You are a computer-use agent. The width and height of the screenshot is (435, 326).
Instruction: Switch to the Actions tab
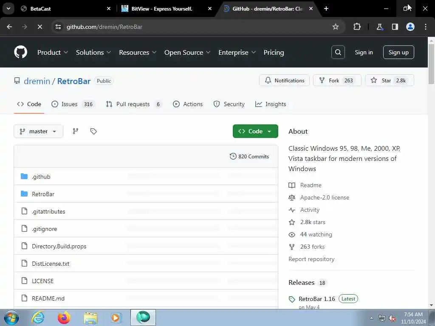click(188, 104)
